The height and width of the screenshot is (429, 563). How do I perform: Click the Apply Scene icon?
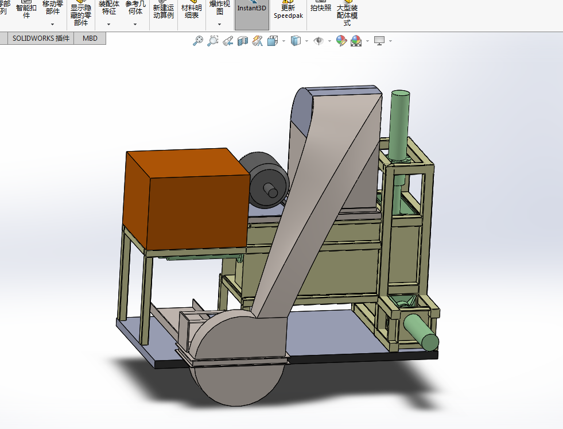(x=356, y=41)
